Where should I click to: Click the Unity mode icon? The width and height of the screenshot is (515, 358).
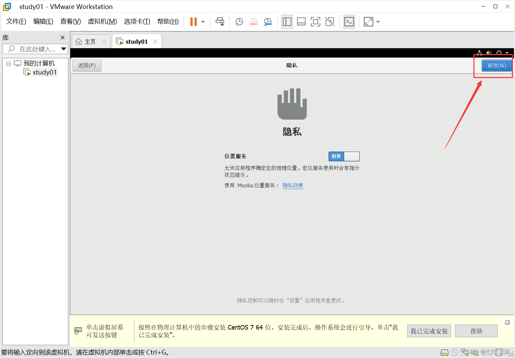pos(330,22)
